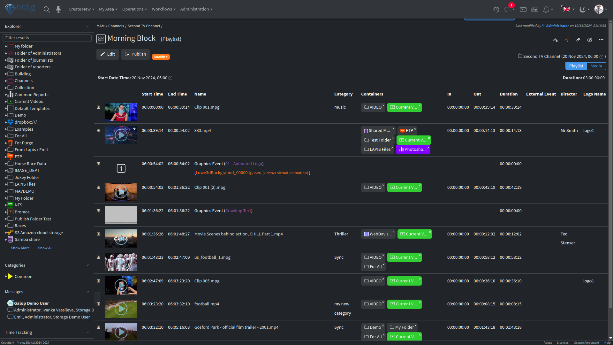Expand the Channels folder tree node
This screenshot has height=345, width=613.
[x=6, y=81]
